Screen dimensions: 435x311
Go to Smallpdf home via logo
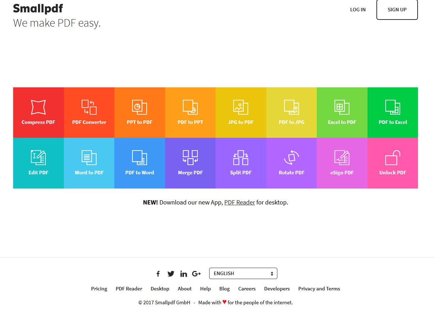(x=38, y=9)
